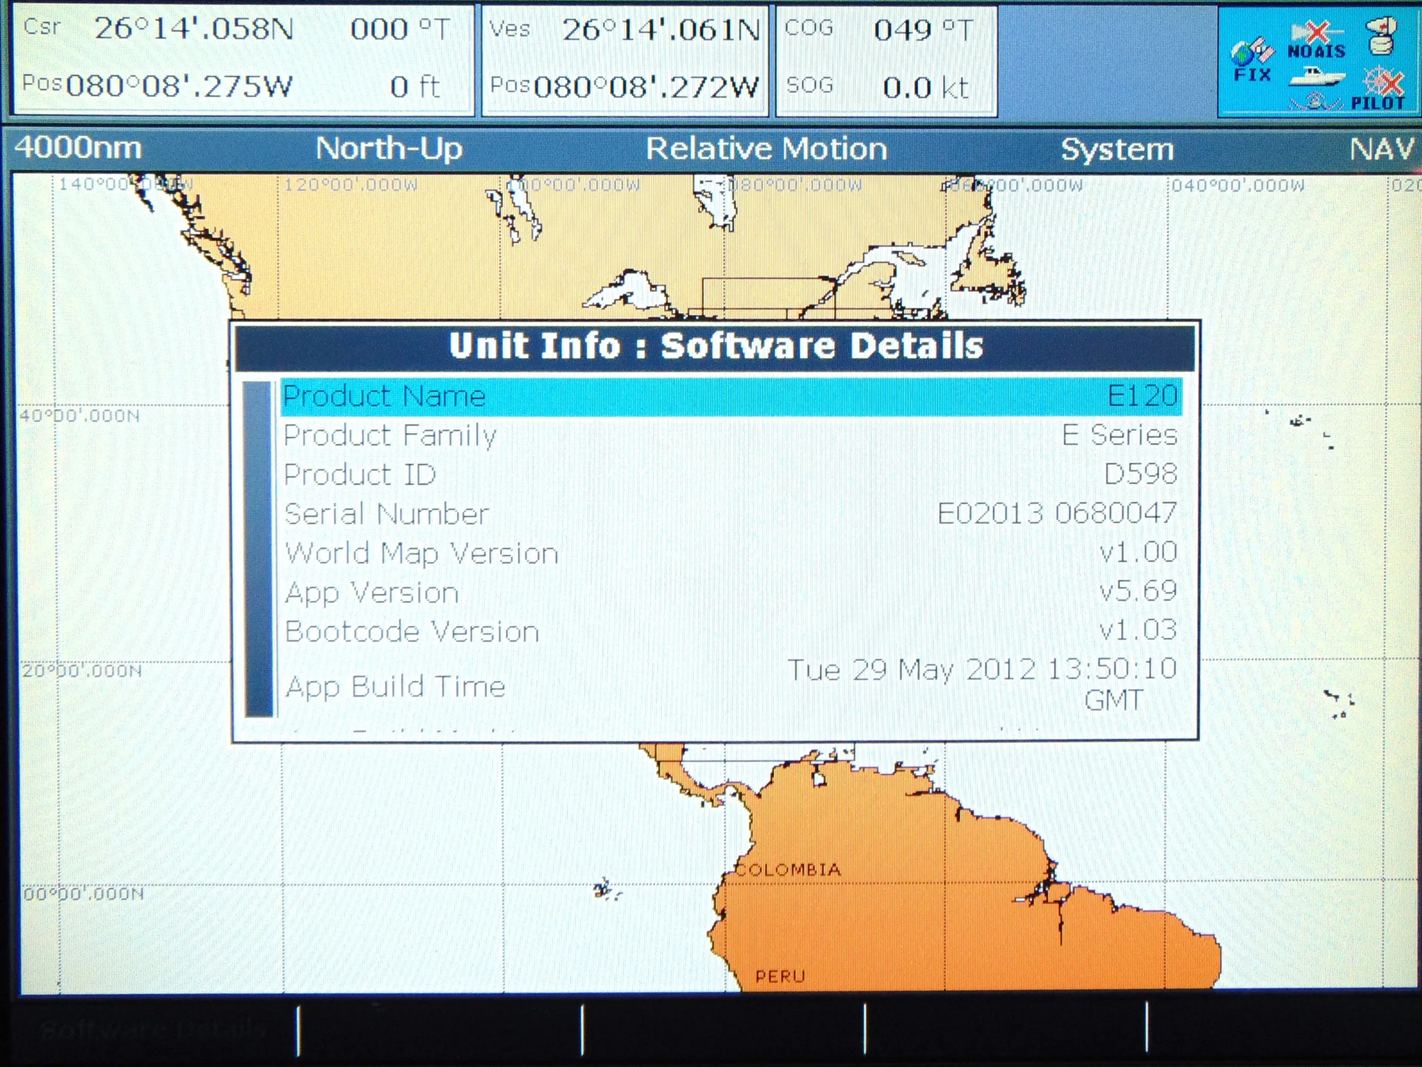Toggle the Relative Motion mode label
Image resolution: width=1422 pixels, height=1067 pixels.
click(x=767, y=148)
